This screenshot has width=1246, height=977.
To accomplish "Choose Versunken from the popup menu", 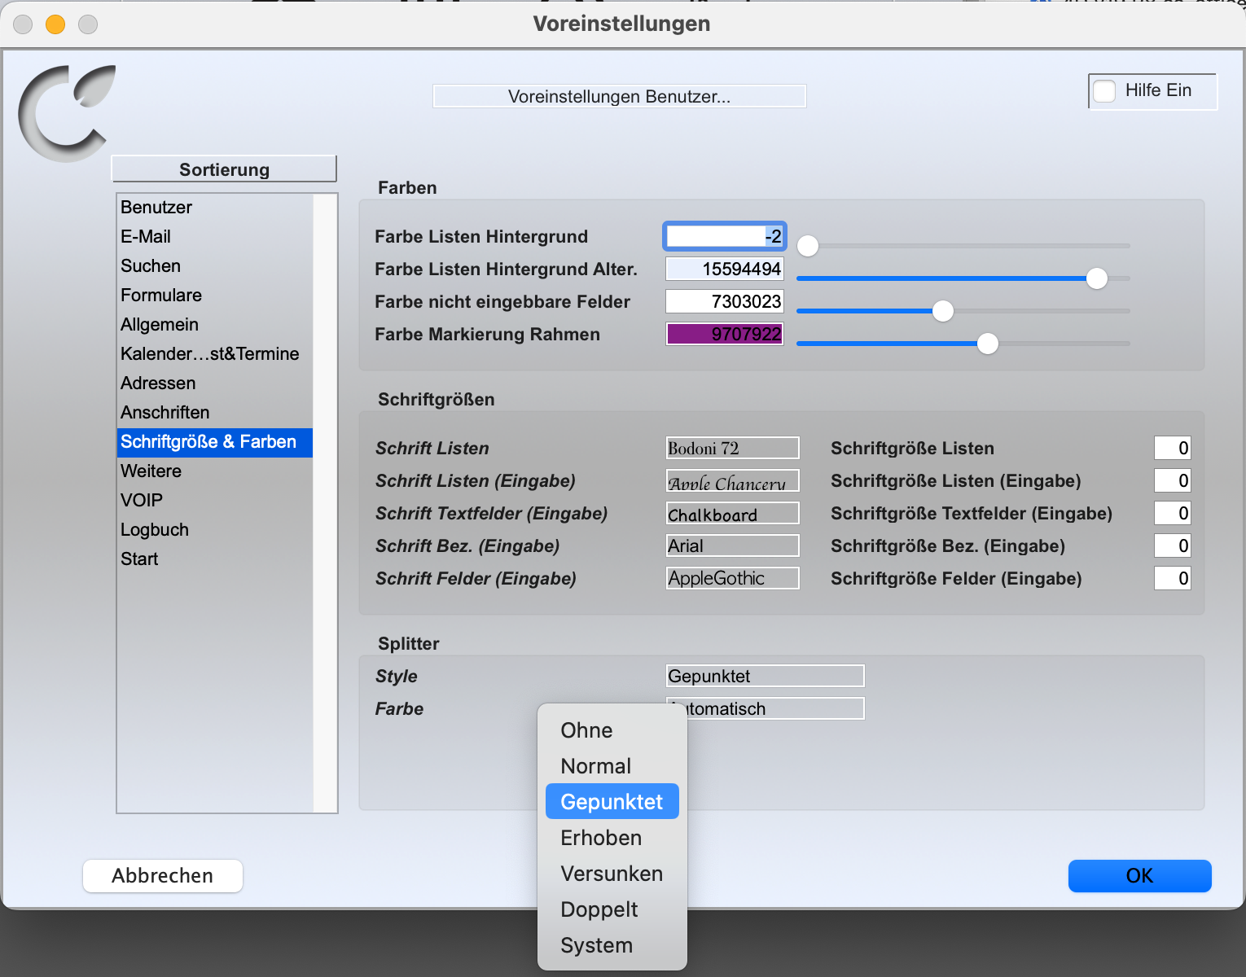I will pos(612,874).
